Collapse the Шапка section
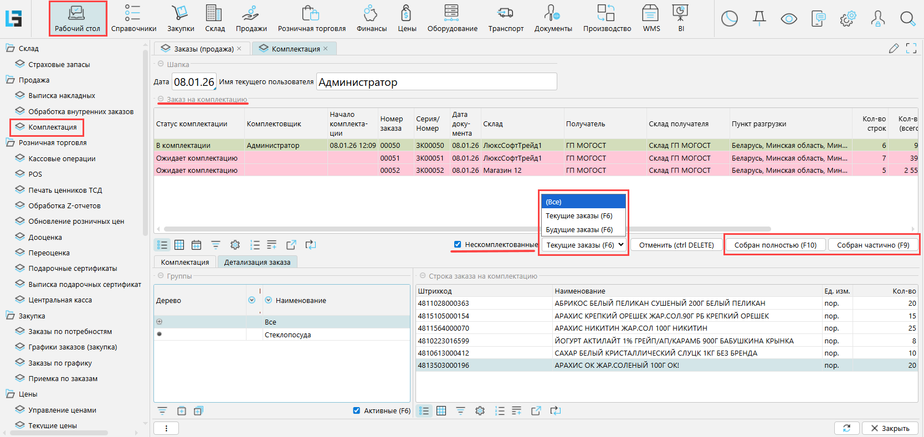Image resolution: width=924 pixels, height=437 pixels. point(161,64)
